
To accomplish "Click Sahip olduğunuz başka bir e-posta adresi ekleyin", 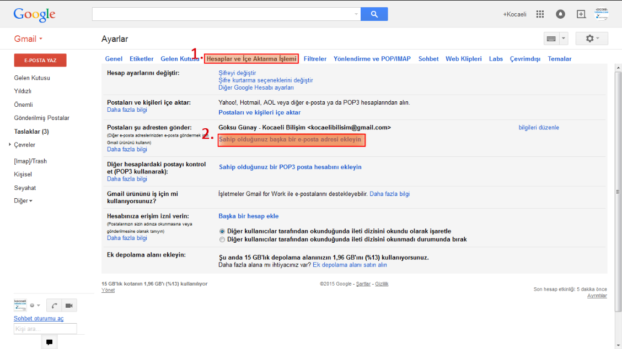I will coord(291,140).
